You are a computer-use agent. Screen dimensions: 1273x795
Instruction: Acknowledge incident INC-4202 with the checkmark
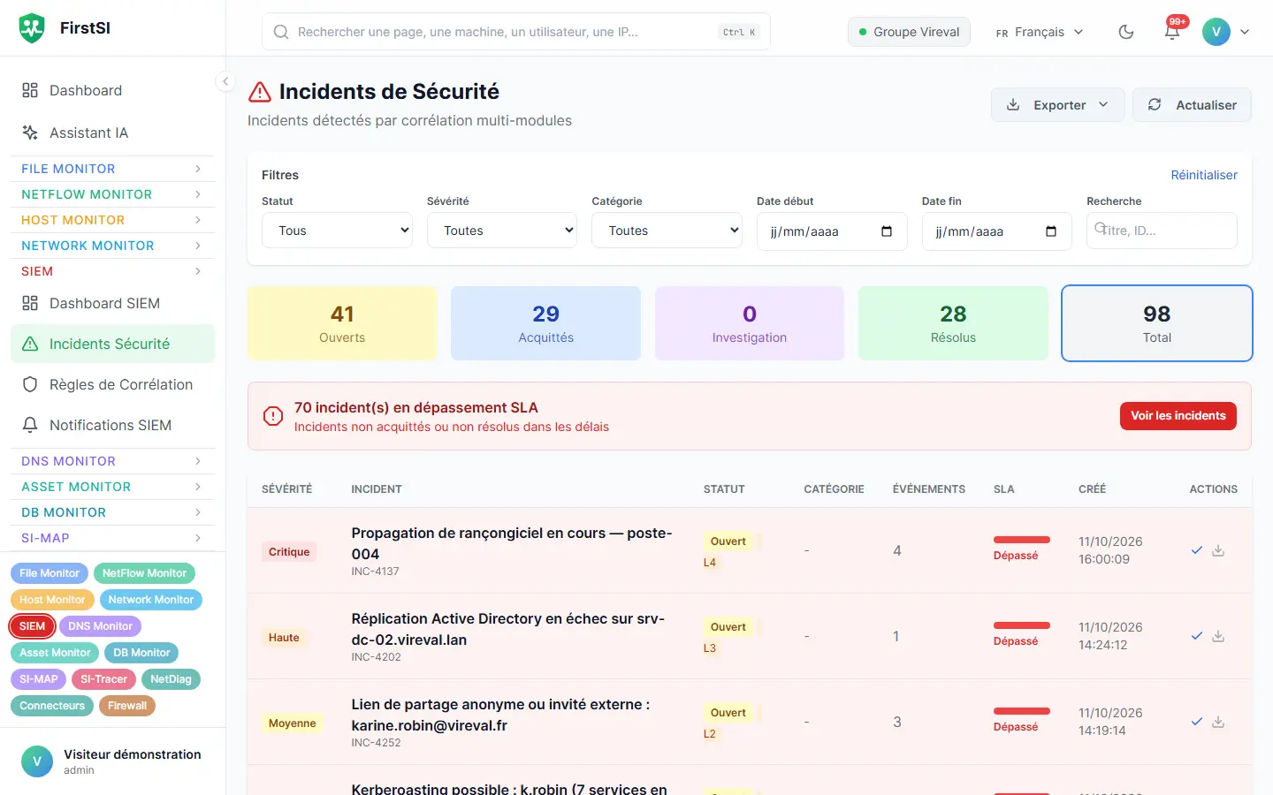[1197, 636]
